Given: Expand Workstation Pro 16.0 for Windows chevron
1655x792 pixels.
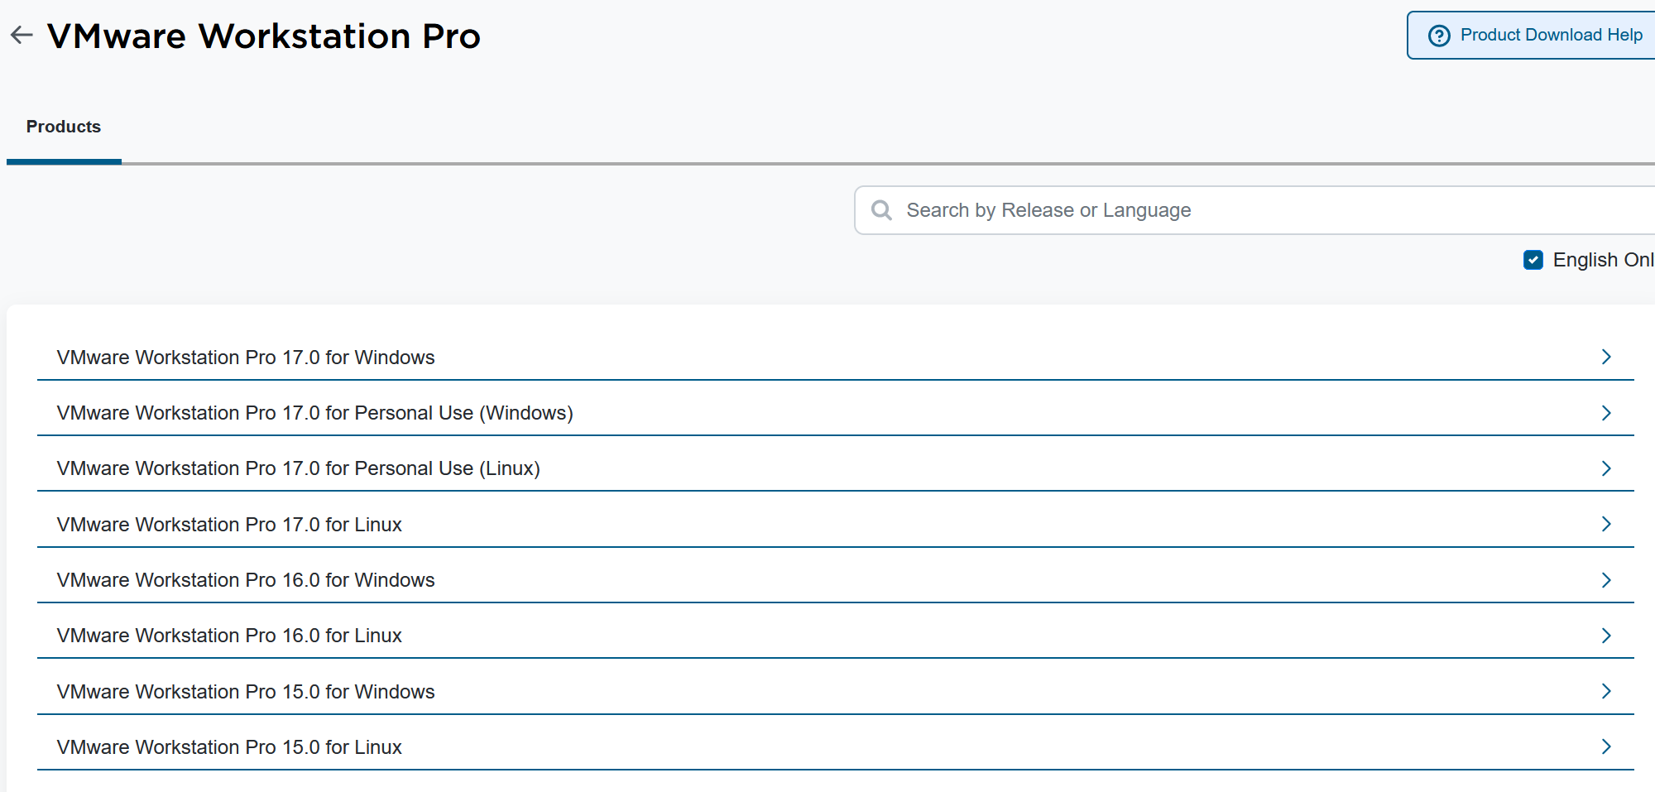Looking at the screenshot, I should 1606,580.
